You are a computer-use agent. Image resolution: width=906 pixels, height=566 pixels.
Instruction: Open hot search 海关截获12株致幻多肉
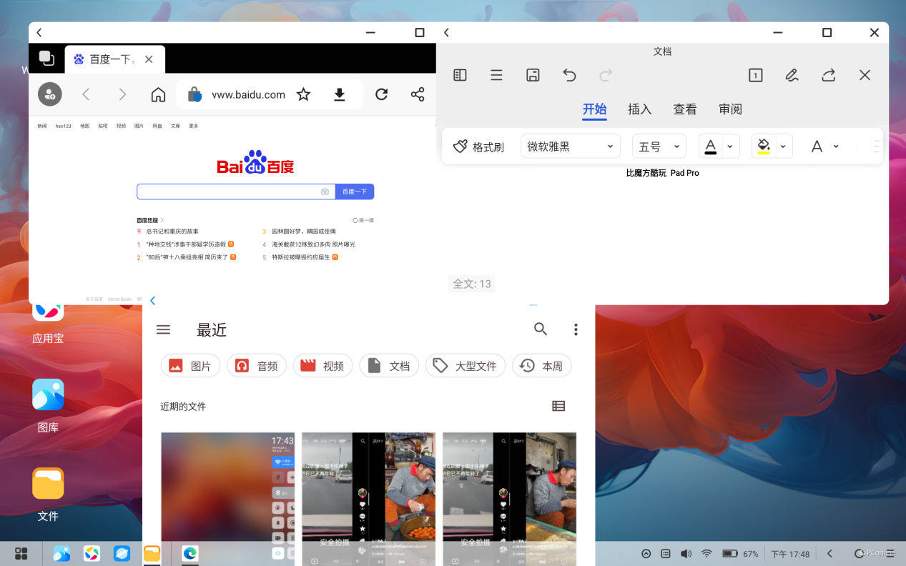(x=313, y=244)
